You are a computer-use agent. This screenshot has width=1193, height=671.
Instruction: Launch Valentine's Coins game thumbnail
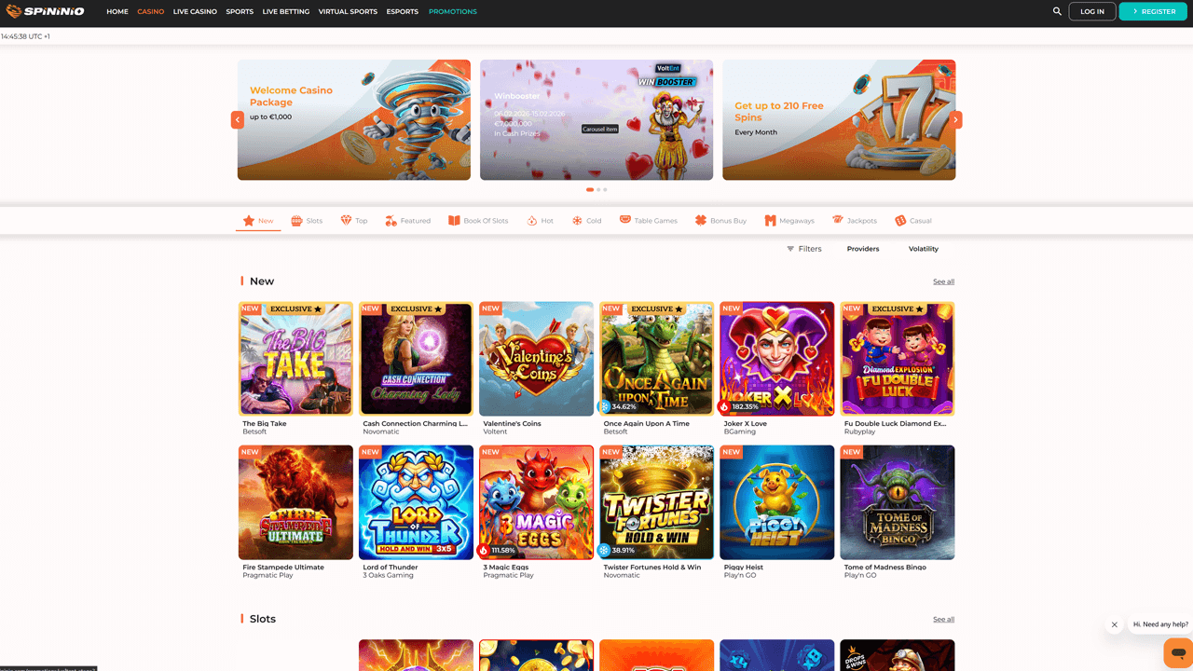[x=536, y=359]
